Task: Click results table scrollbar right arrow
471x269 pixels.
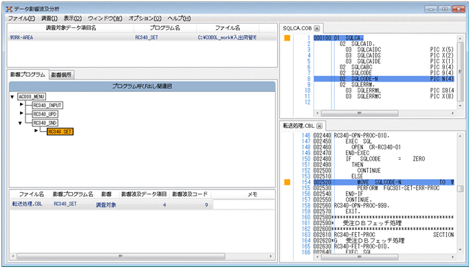Action: (x=271, y=256)
